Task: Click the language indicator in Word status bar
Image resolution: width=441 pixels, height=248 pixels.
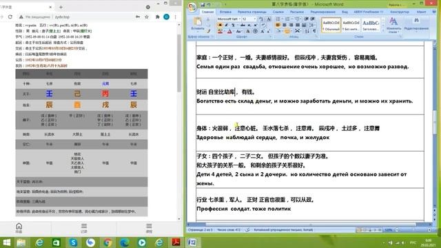Action: tap(283, 230)
